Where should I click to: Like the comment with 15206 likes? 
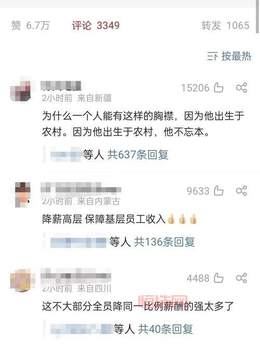tap(218, 87)
